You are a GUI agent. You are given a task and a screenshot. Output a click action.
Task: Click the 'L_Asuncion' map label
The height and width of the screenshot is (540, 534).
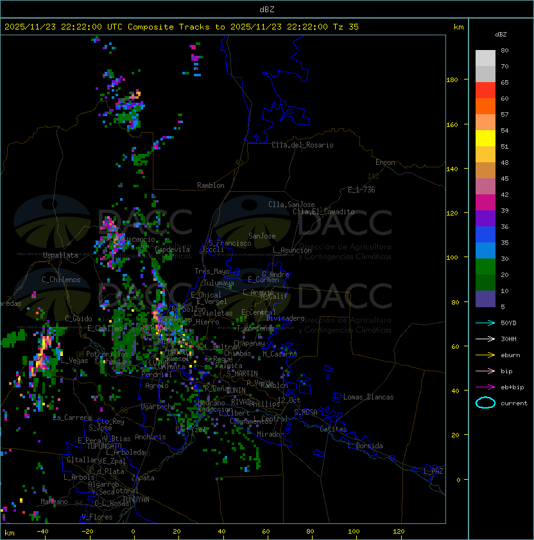(292, 250)
